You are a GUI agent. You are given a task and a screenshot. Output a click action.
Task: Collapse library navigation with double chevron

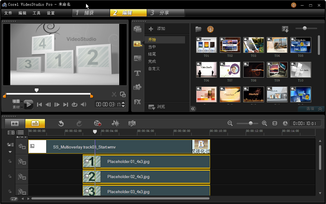(193, 109)
